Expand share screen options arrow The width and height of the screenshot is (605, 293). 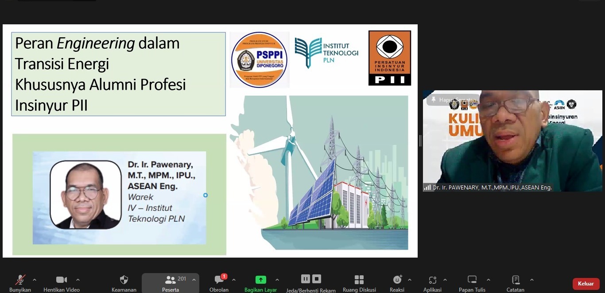(x=277, y=280)
